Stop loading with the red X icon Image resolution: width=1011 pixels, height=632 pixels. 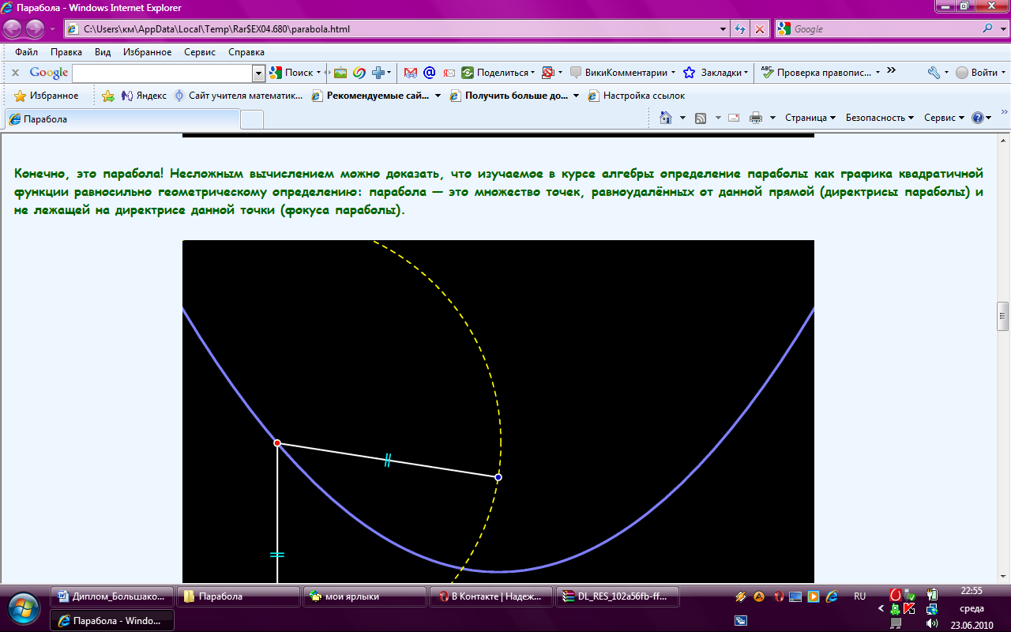(x=759, y=29)
